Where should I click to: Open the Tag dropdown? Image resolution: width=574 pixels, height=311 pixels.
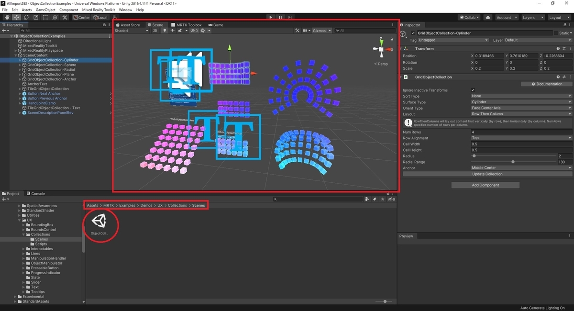pos(453,40)
